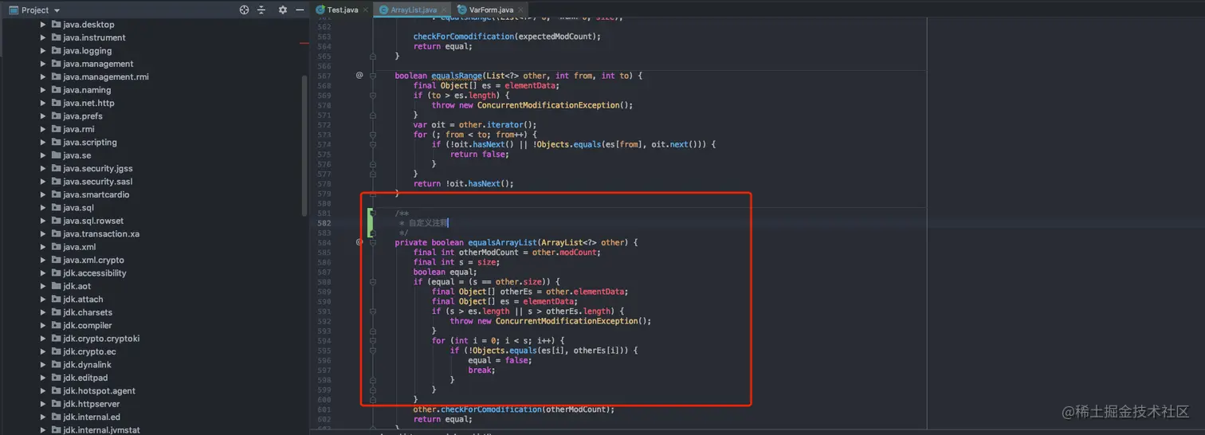Close the VarForm.java editor tab
Viewport: 1205px width, 435px height.
pyautogui.click(x=521, y=10)
